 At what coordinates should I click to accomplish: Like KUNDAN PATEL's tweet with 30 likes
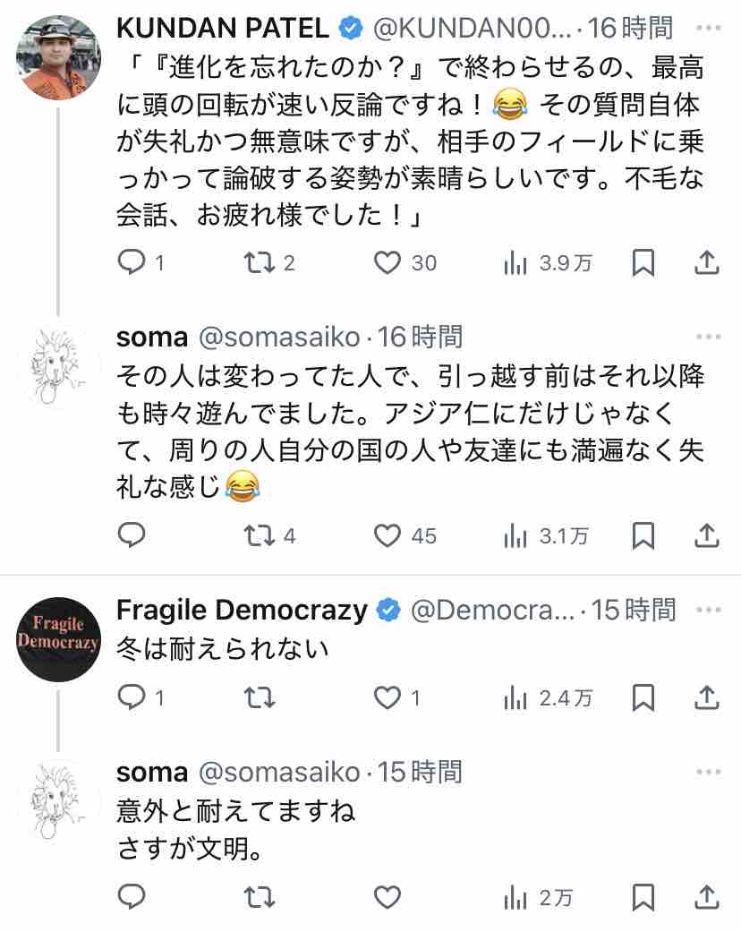click(387, 262)
